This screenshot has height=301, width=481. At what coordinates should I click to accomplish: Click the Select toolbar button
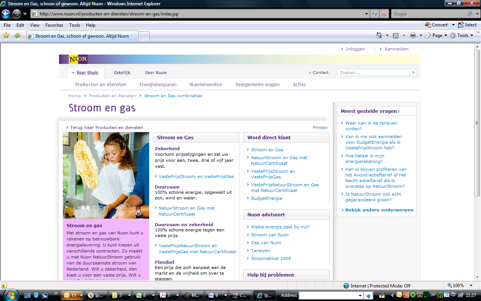click(x=467, y=25)
